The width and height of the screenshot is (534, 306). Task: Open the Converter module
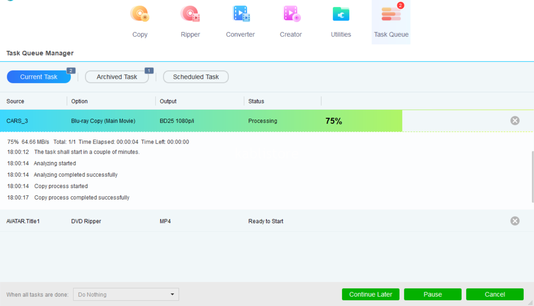pos(240,22)
